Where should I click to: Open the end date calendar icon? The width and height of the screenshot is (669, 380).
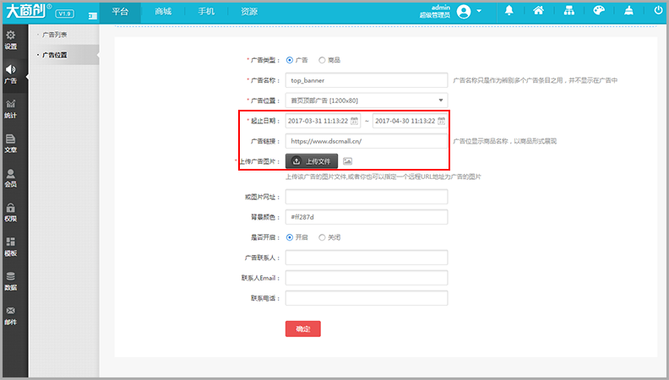(441, 121)
